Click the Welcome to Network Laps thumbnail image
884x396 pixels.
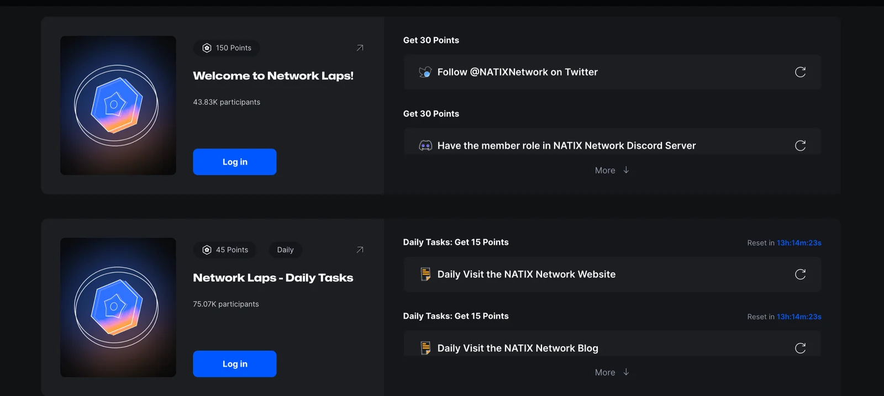[x=118, y=105]
